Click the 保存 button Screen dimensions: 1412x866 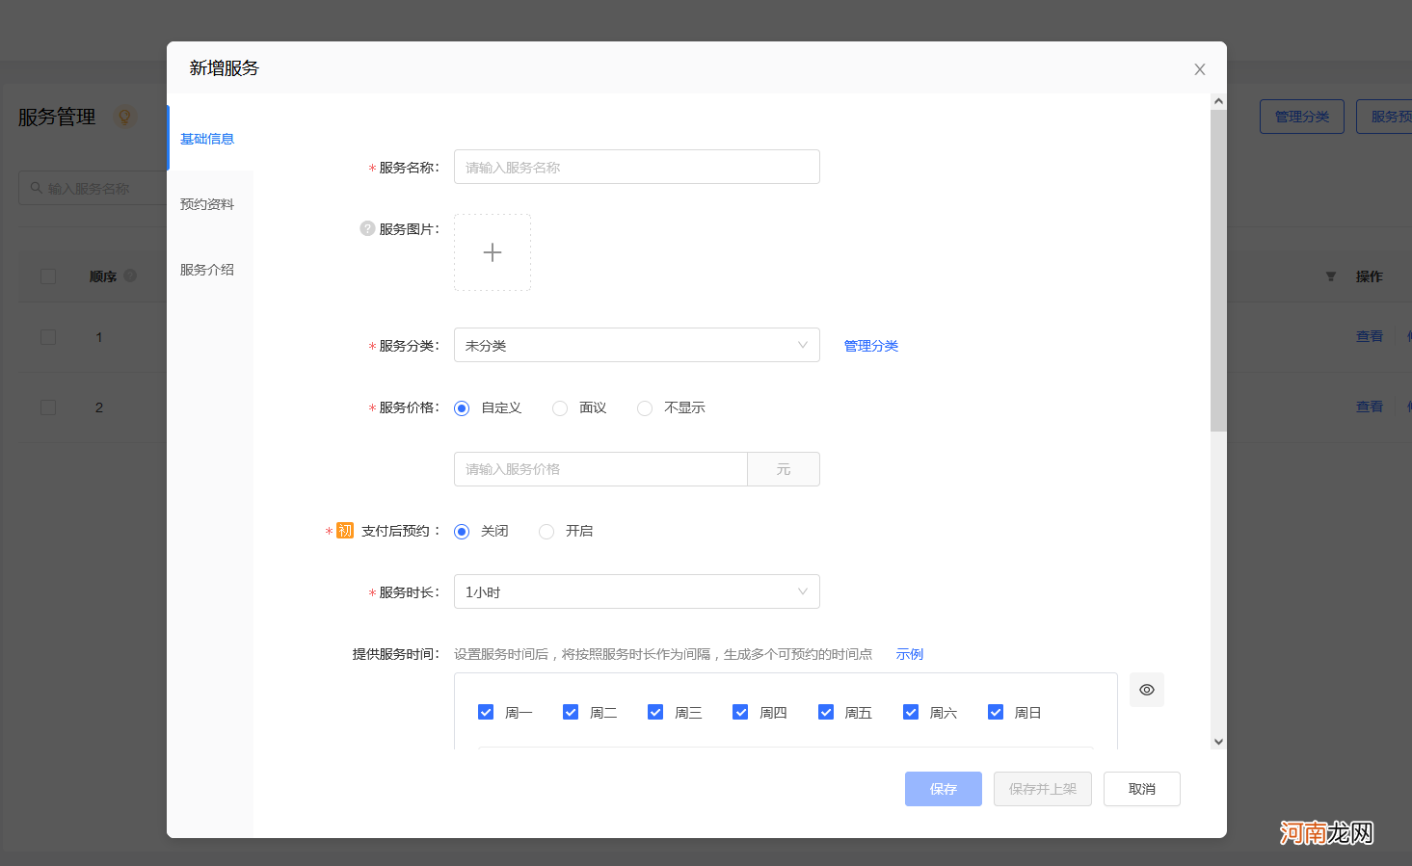click(x=944, y=789)
